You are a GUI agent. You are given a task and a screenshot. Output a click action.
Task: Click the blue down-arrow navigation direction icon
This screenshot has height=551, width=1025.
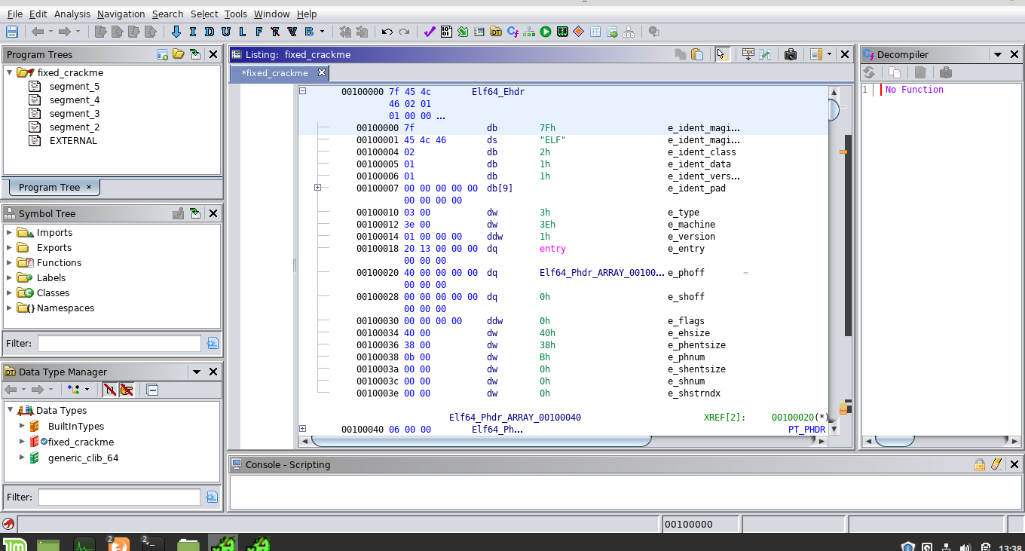[176, 32]
